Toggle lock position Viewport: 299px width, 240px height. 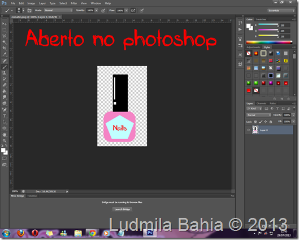pos(266,122)
